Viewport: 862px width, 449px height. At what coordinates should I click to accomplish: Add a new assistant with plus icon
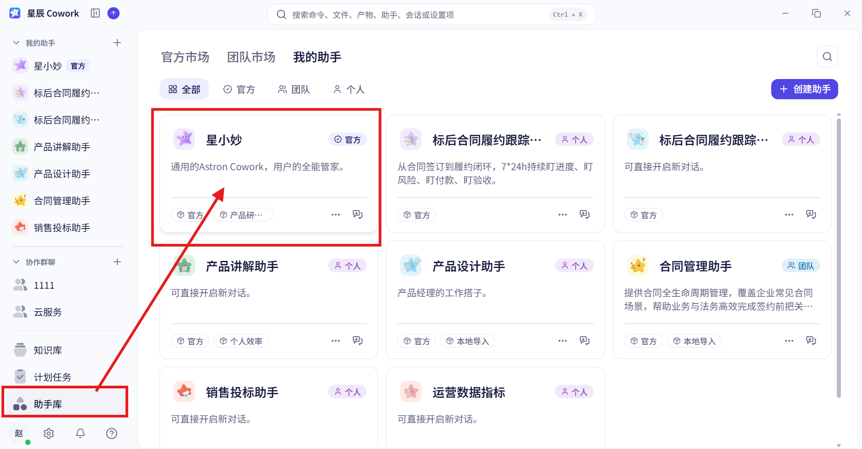point(117,43)
